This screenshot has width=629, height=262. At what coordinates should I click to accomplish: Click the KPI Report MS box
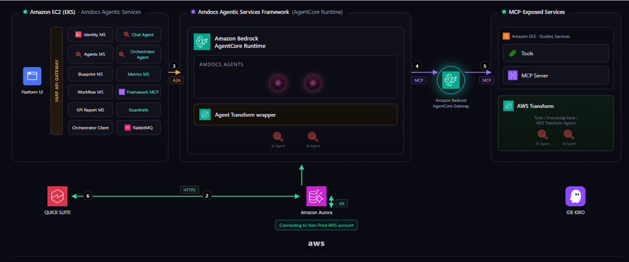pyautogui.click(x=90, y=110)
